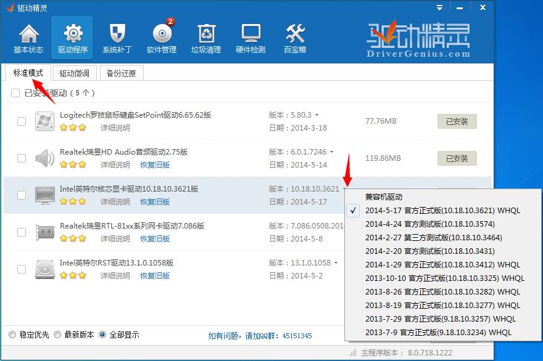Choose the 最新版本 radio option

coord(57,335)
